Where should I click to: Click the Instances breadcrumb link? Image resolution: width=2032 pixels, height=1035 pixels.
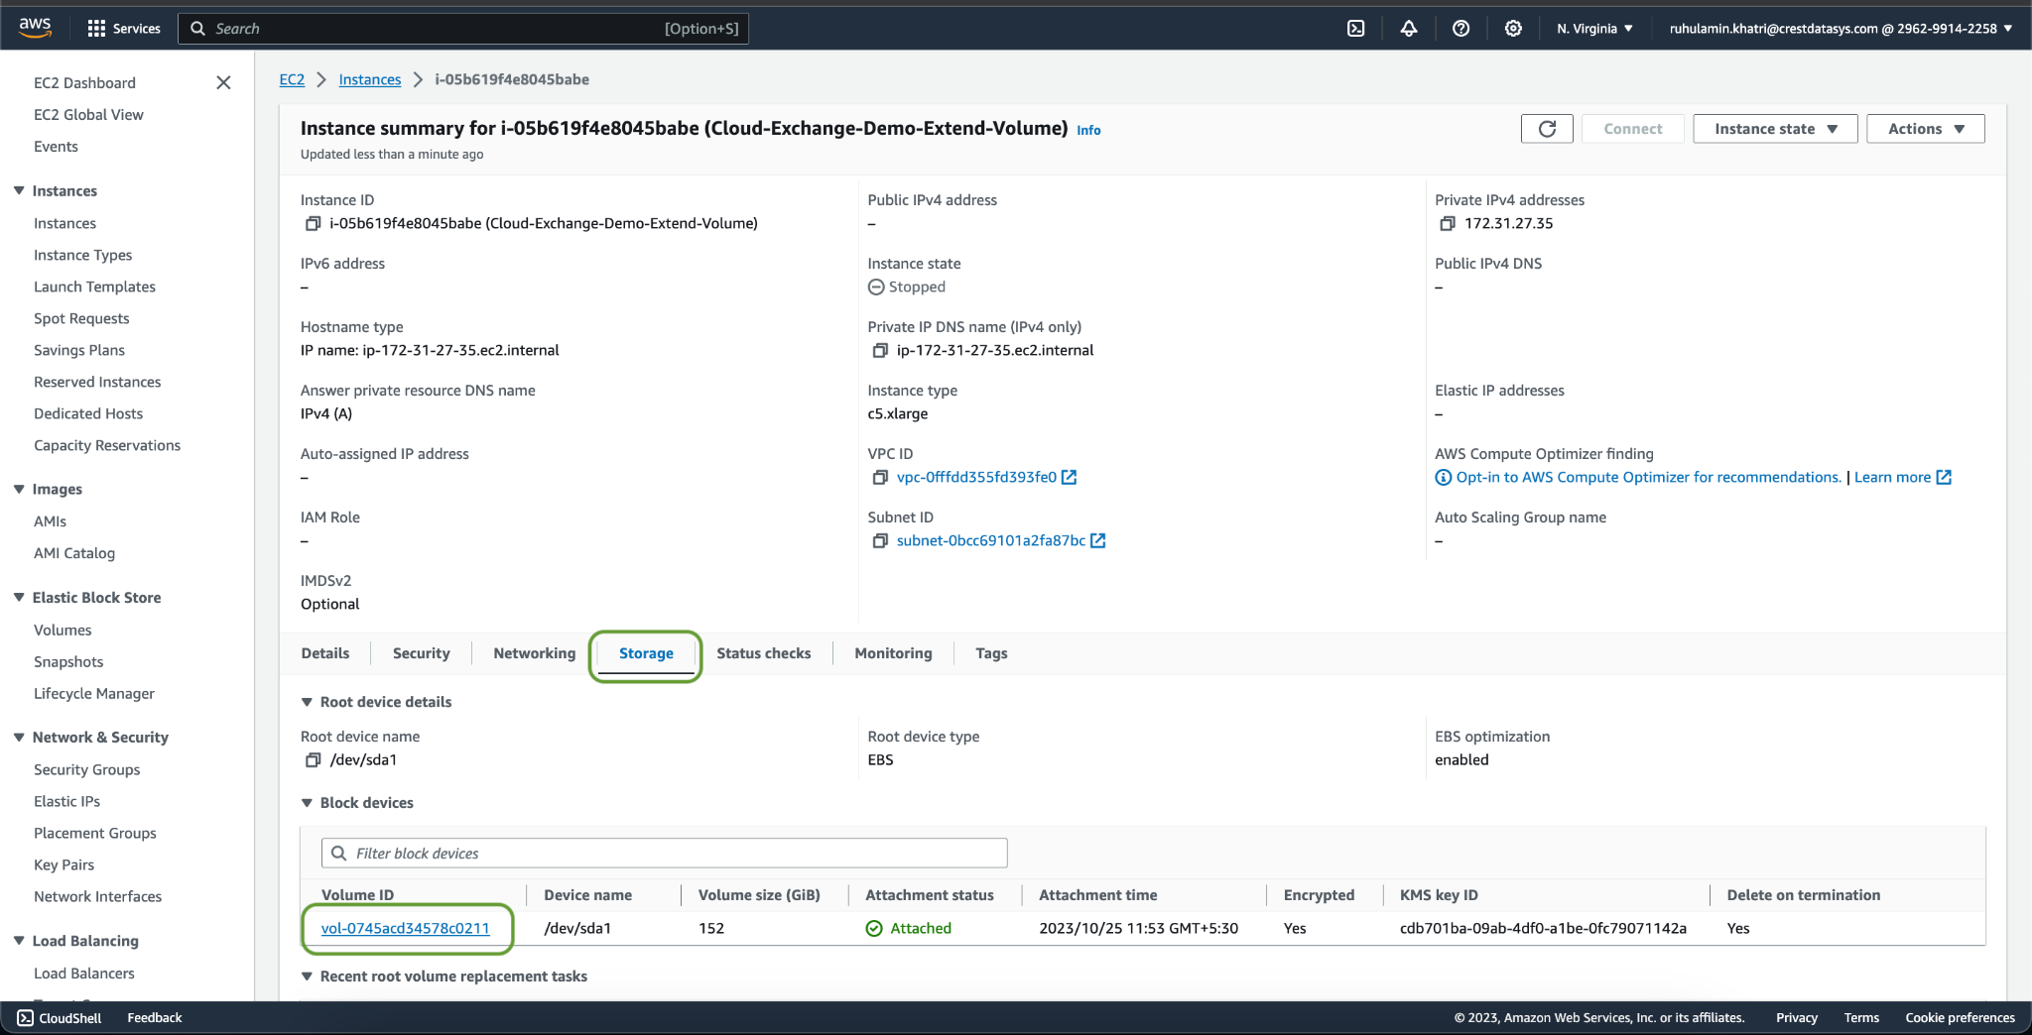[x=370, y=79]
